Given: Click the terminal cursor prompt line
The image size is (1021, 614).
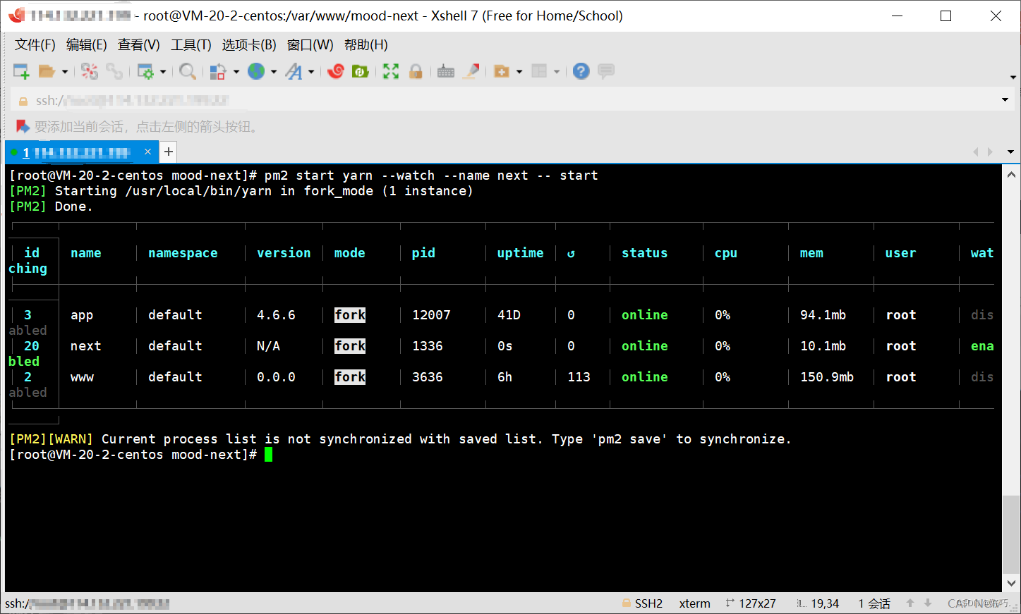Looking at the screenshot, I should click(x=140, y=455).
